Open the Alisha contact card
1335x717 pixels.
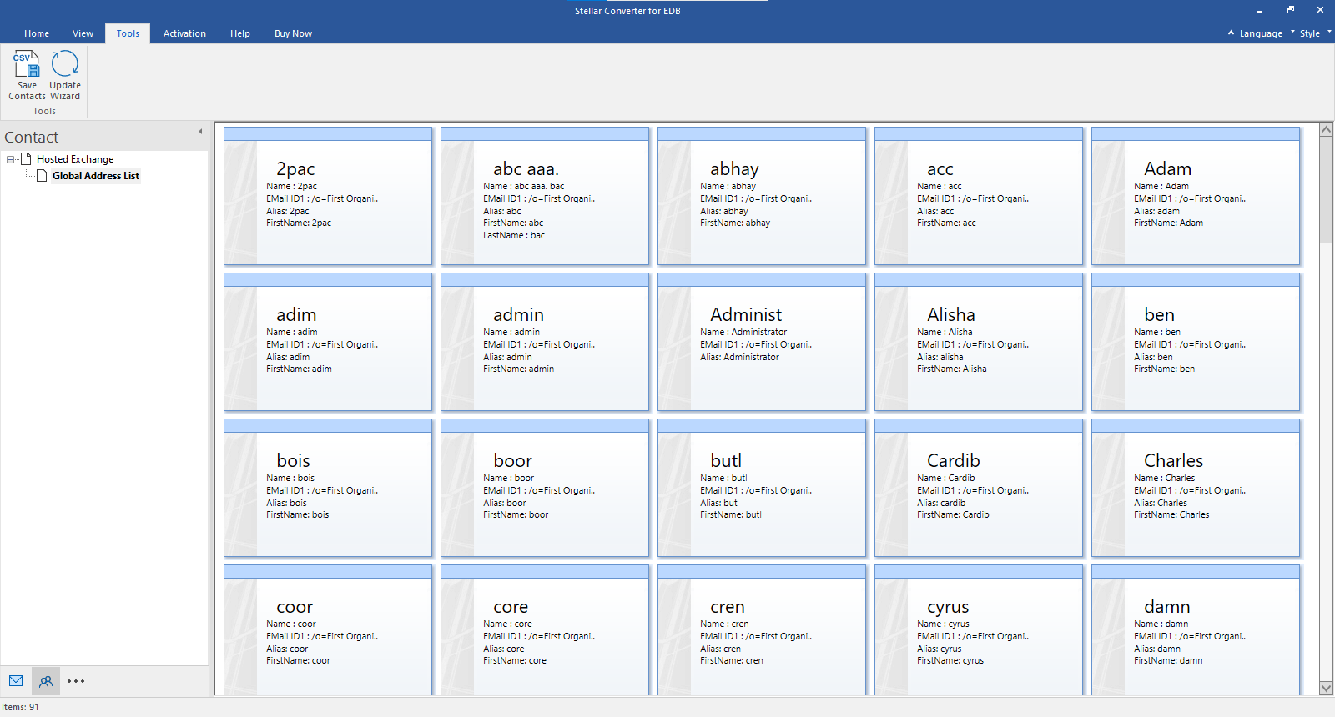point(979,342)
